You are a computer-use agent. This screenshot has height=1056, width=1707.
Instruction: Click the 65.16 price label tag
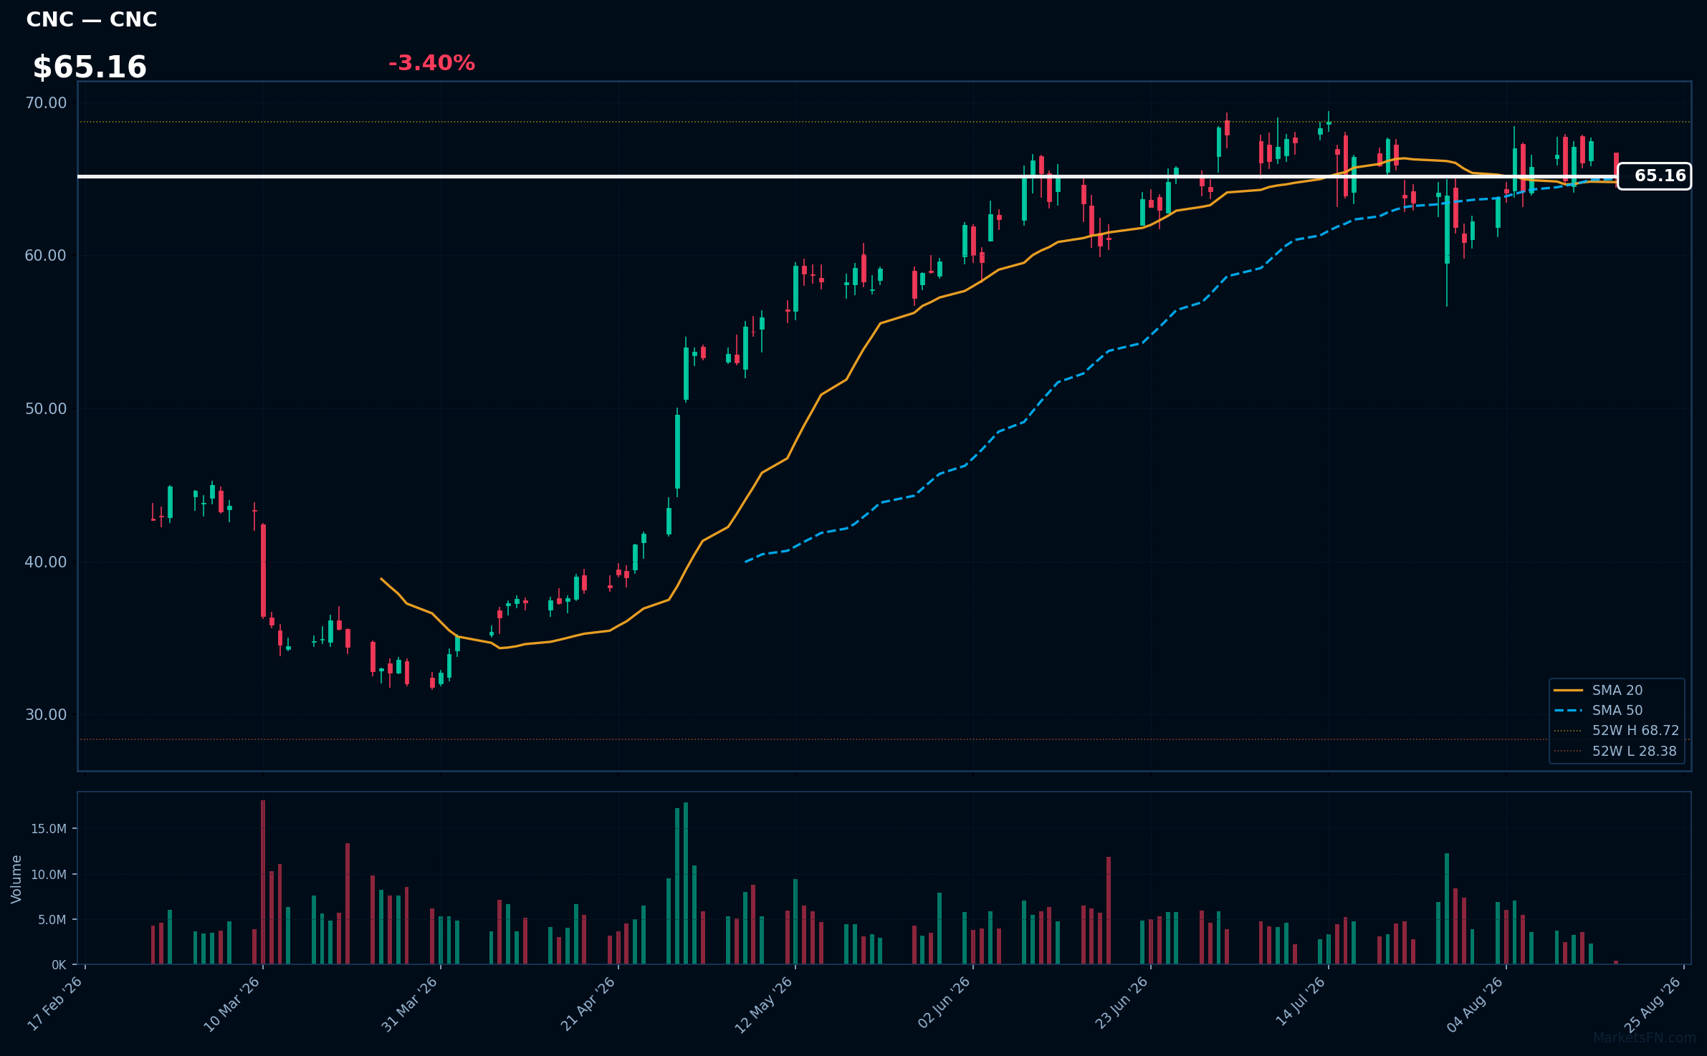pos(1654,176)
